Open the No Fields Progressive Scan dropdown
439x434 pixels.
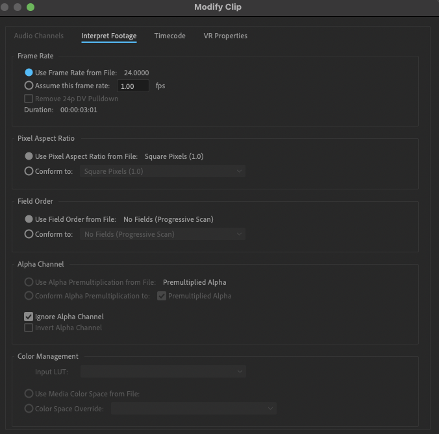point(162,234)
